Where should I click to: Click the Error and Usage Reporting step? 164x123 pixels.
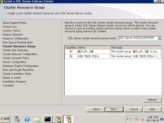coord(18,70)
